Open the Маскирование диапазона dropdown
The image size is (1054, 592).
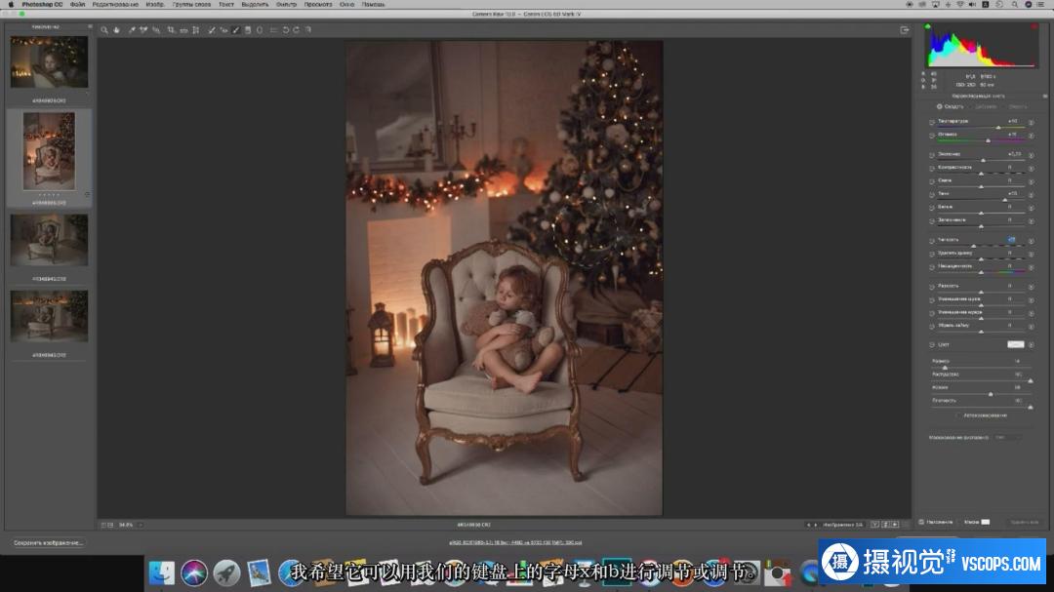click(x=1007, y=438)
